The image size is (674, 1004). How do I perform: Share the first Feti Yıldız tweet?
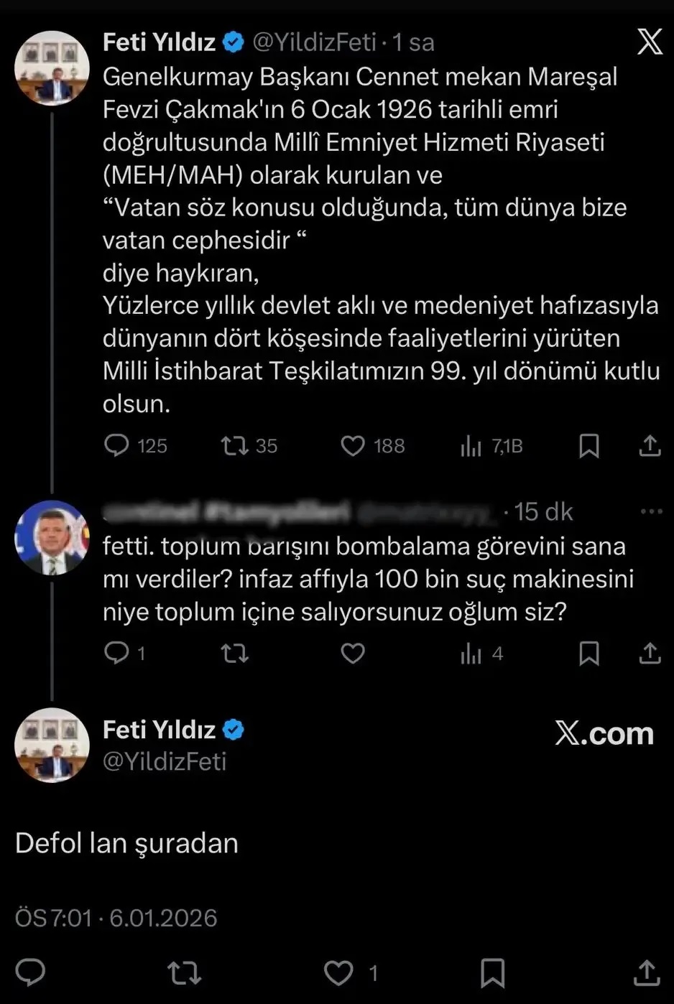point(650,446)
